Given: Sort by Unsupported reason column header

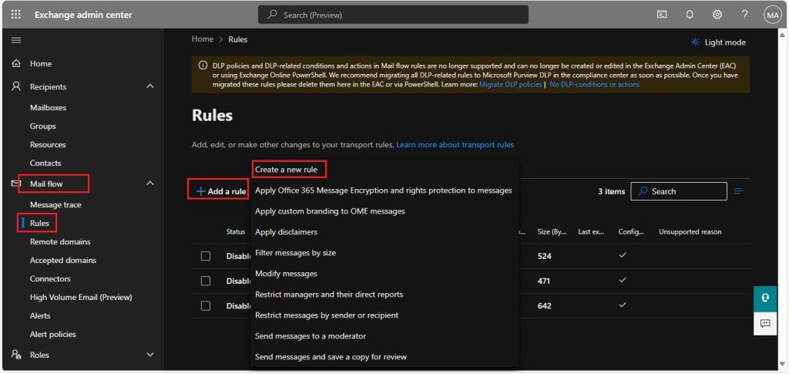Looking at the screenshot, I should (690, 232).
